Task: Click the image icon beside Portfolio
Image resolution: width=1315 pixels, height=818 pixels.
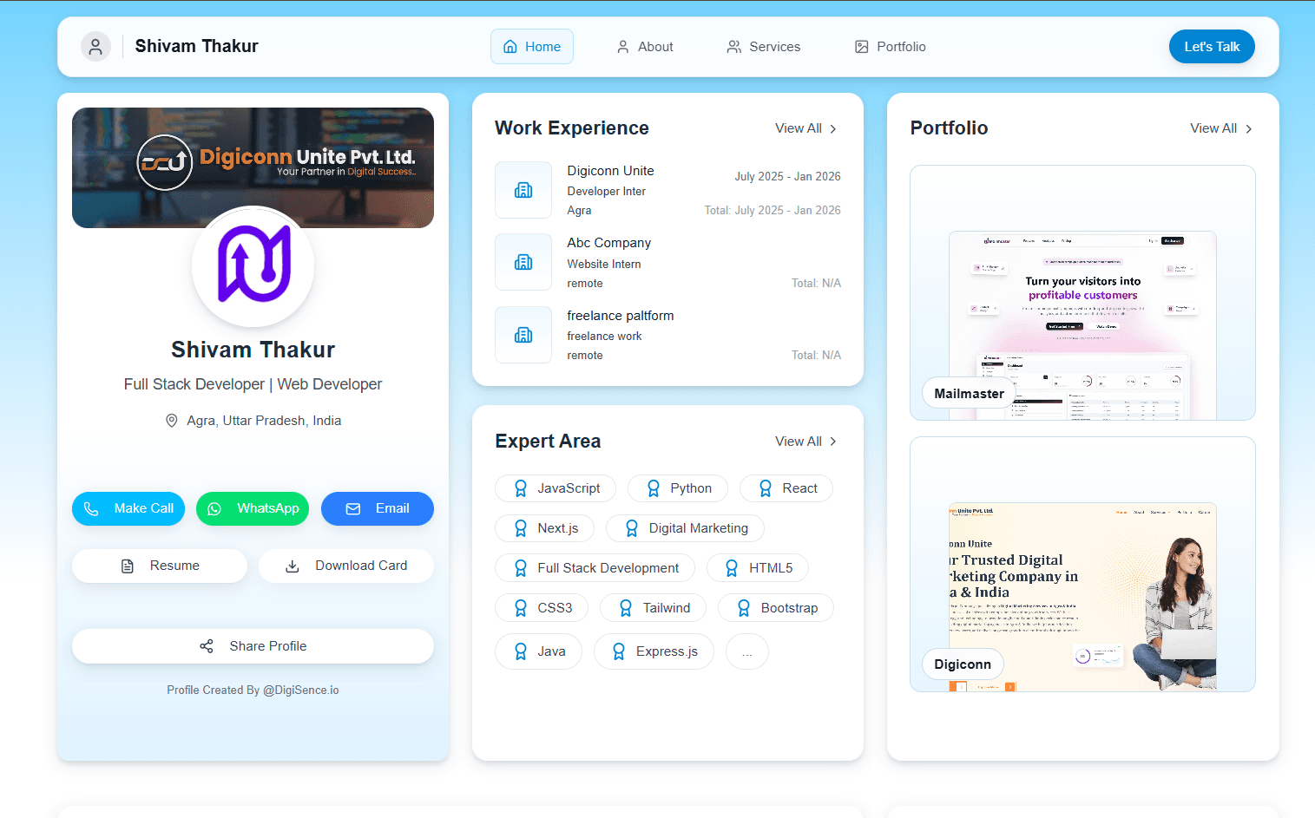Action: tap(862, 47)
